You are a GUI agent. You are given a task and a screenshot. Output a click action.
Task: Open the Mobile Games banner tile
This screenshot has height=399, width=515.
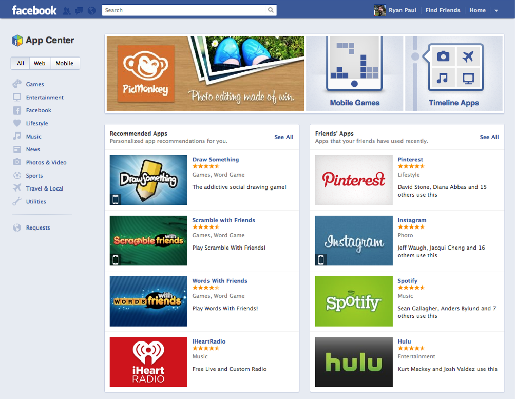(354, 73)
